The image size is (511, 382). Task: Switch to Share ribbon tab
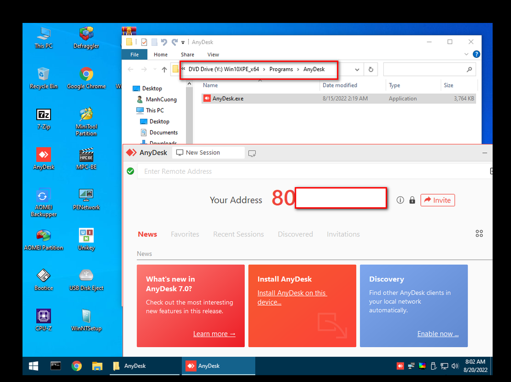[187, 54]
